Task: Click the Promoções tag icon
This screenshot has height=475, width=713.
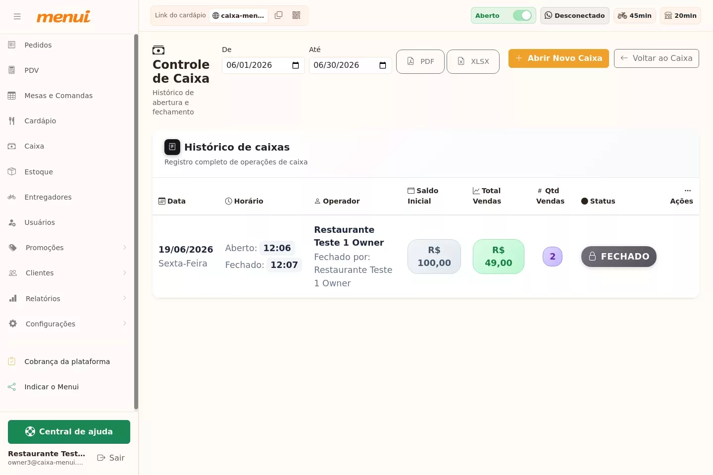Action: [13, 248]
